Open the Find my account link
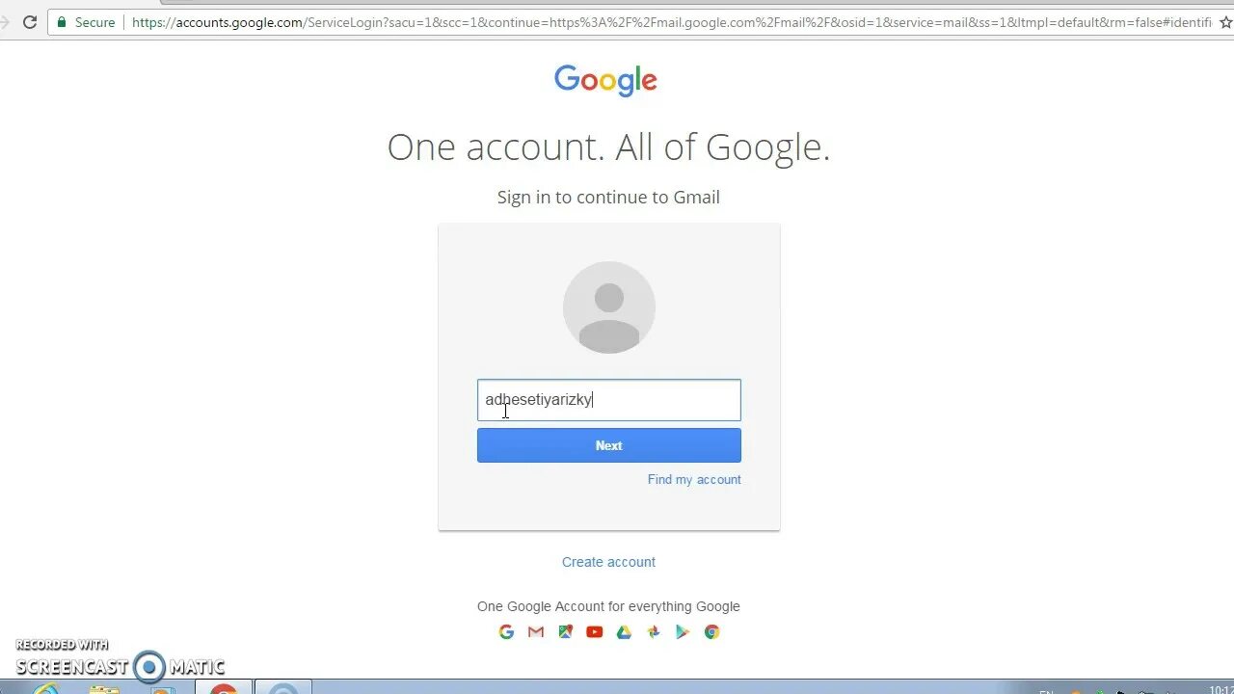 (x=694, y=479)
